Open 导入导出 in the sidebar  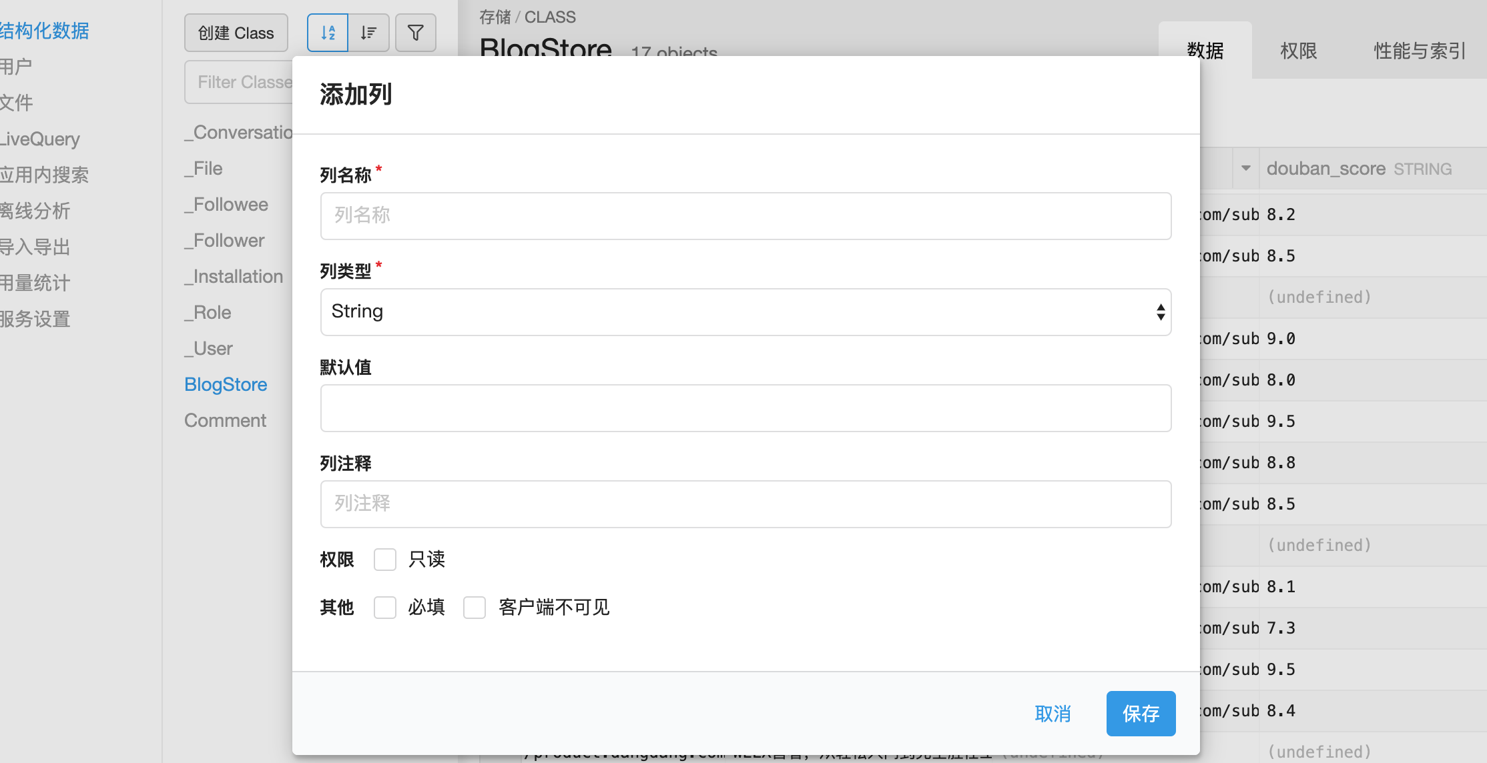pos(35,247)
